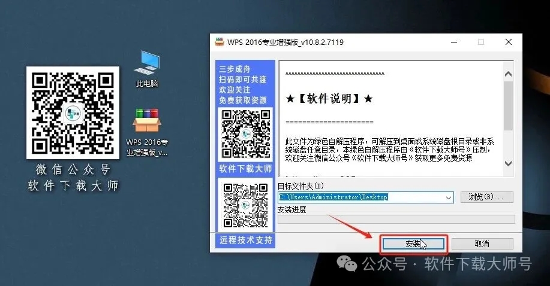Screen dimensions: 550x286
Task: Click the 【软件说明】 heading text
Action: coord(329,99)
